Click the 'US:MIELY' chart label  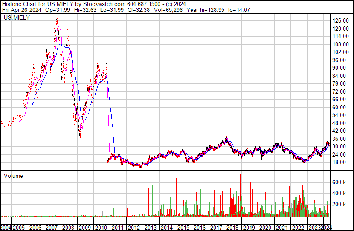(x=17, y=17)
